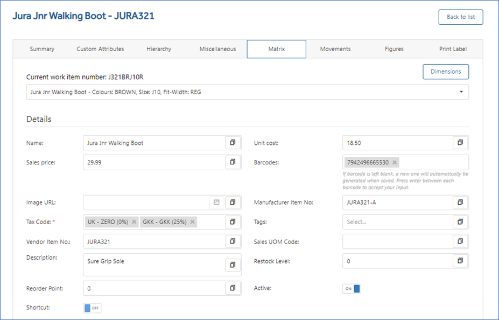Click the page title Jura Jnr Walking Boot - JURA321
Screen dimensions: 499x320
[x=83, y=16]
